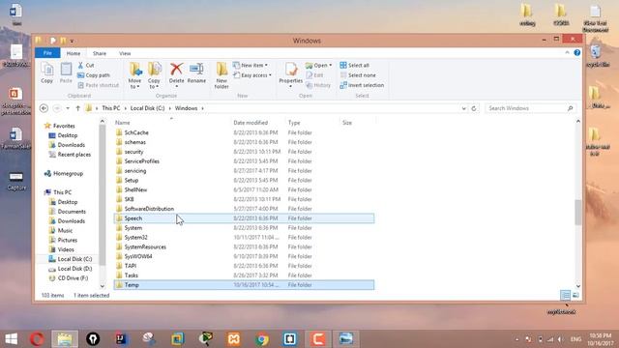Screen dimensions: 619x348
Task: Switch to the View ribbon tab
Action: coord(125,53)
